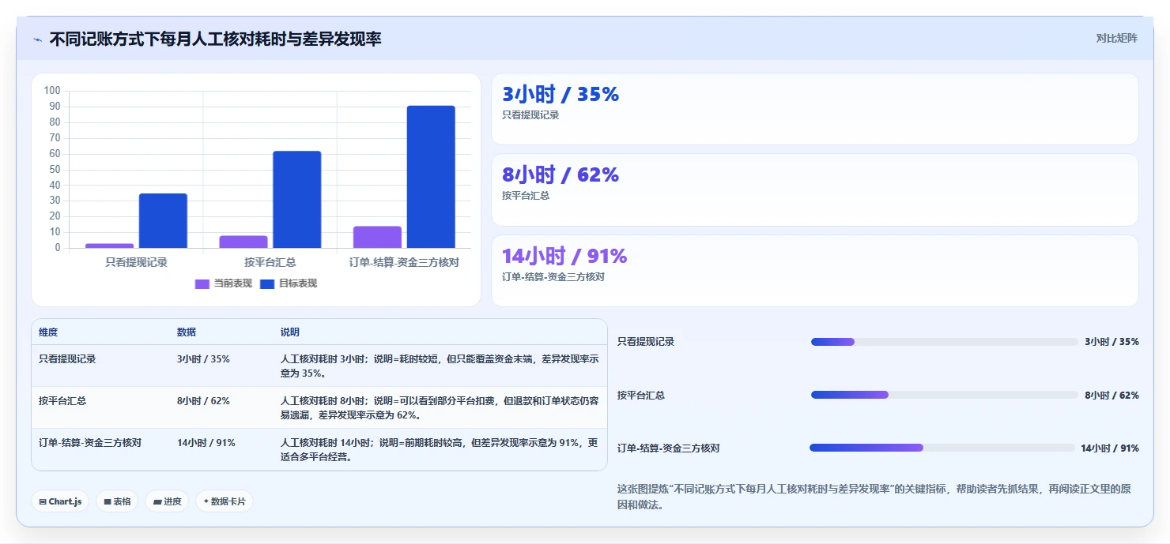
Task: Click the 14小时 / 91% data card
Action: pos(815,271)
